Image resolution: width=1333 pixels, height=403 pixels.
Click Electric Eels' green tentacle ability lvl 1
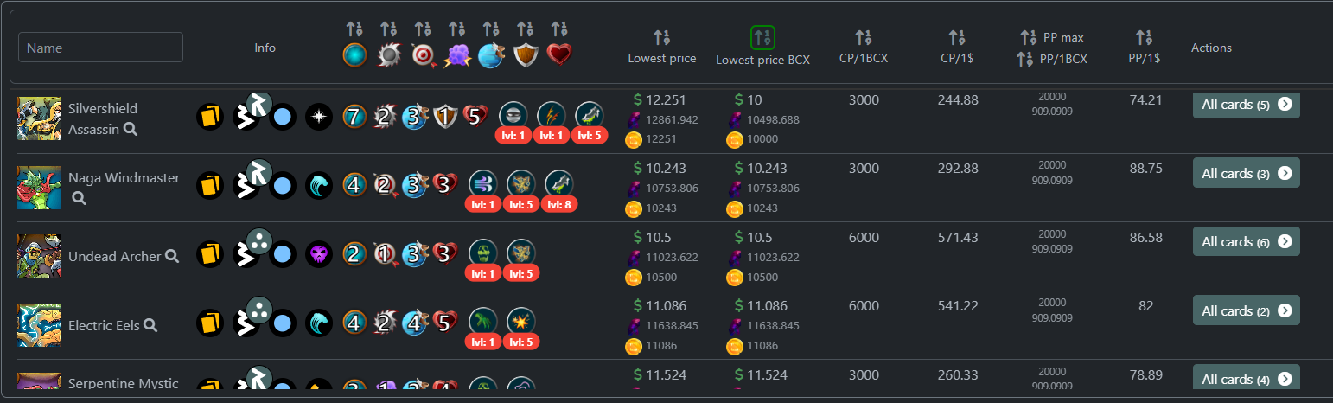coord(482,321)
